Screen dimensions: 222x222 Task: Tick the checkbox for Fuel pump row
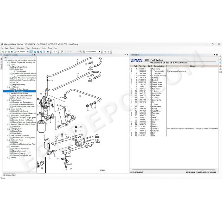click(x=131, y=69)
